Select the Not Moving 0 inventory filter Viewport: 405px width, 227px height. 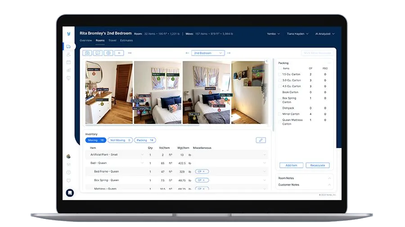120,140
